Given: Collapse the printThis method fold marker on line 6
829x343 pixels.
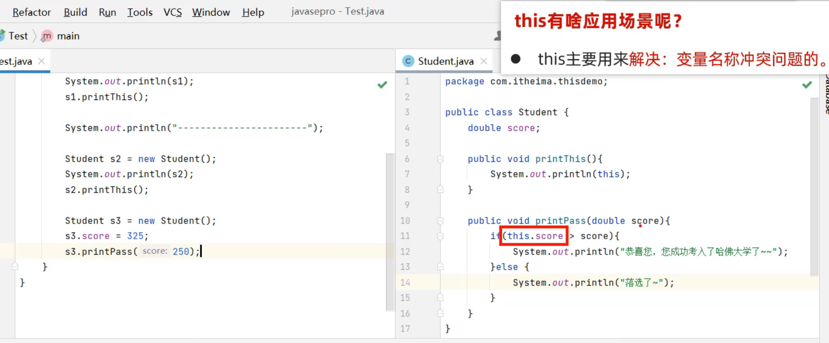Looking at the screenshot, I should [x=440, y=159].
